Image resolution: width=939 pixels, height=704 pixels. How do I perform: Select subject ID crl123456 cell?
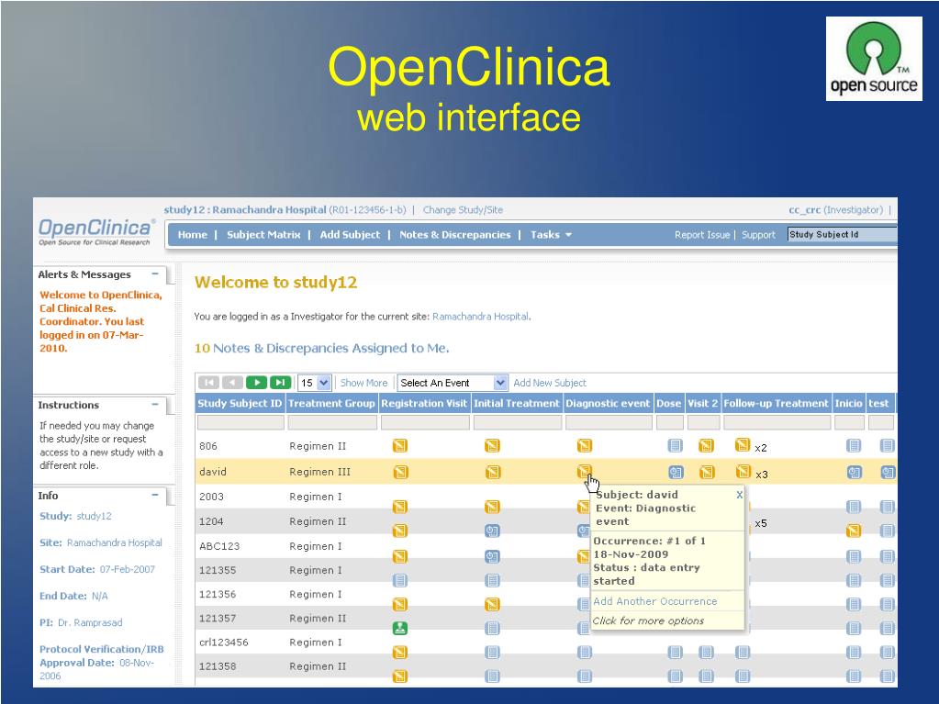[x=223, y=642]
